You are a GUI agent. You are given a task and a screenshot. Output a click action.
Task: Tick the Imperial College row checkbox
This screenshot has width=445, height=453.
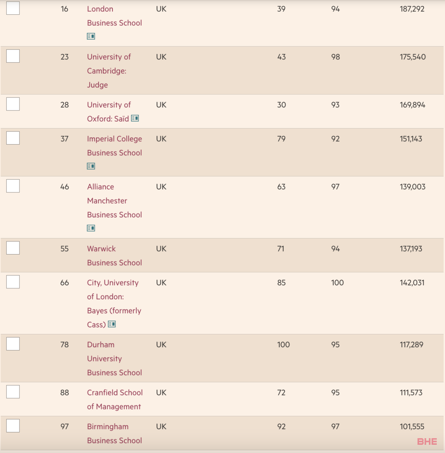coord(13,138)
